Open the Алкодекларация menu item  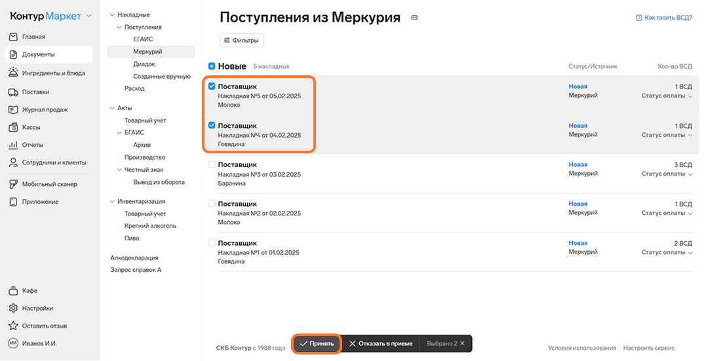[134, 257]
